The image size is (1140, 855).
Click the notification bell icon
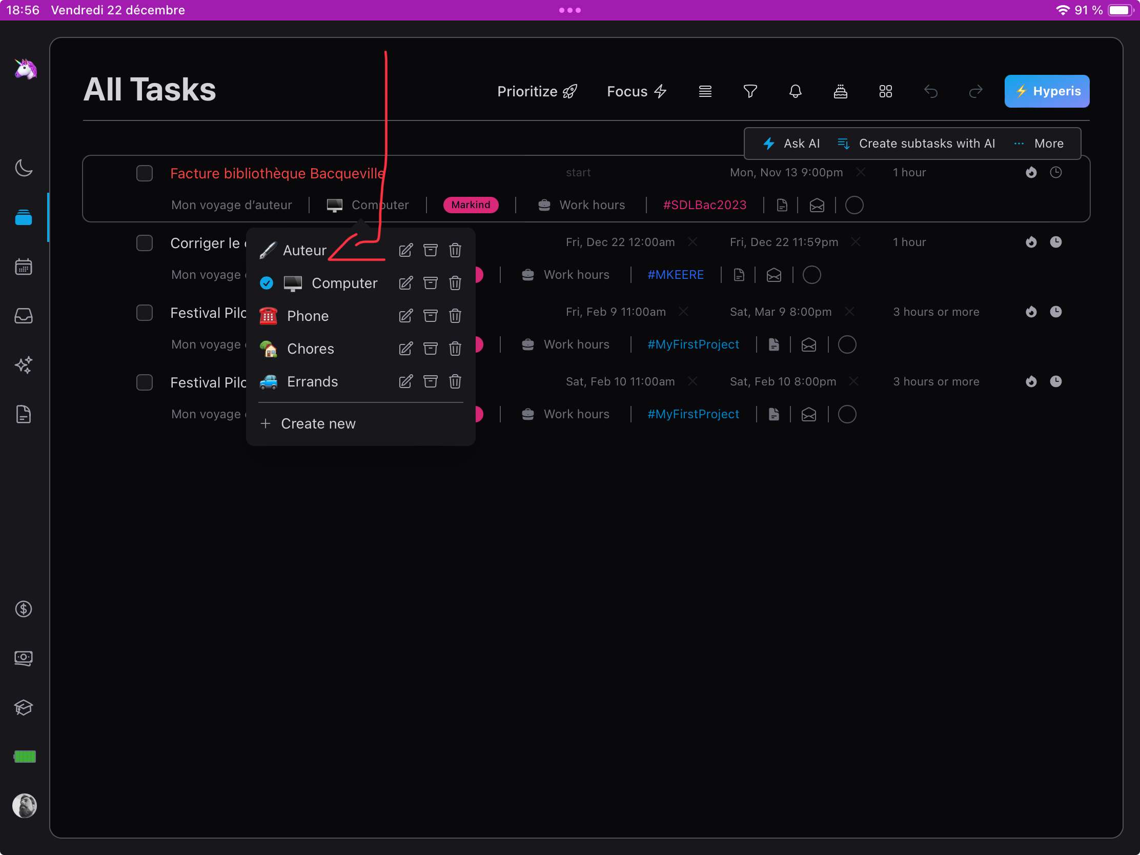[x=795, y=91]
